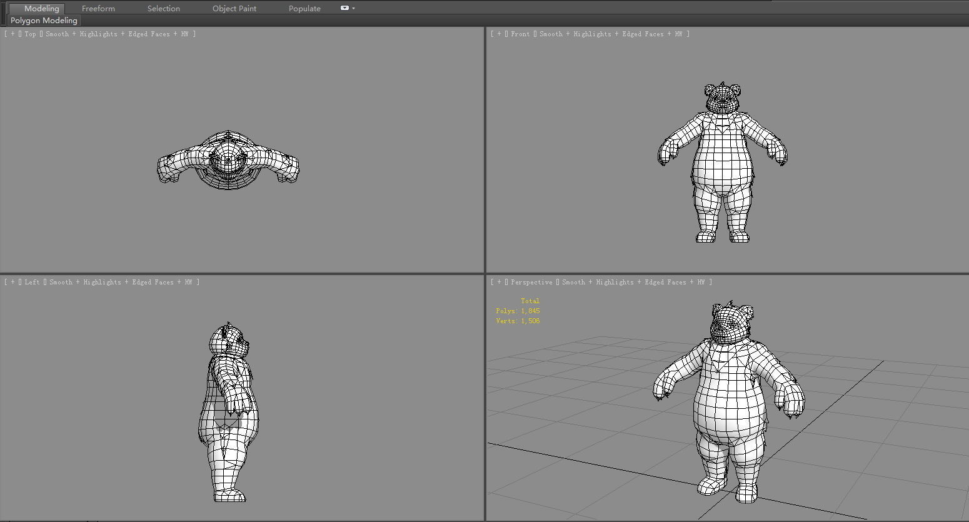Image resolution: width=969 pixels, height=522 pixels.
Task: Click the 'Polys: 1,845' statistic
Action: pyautogui.click(x=518, y=311)
